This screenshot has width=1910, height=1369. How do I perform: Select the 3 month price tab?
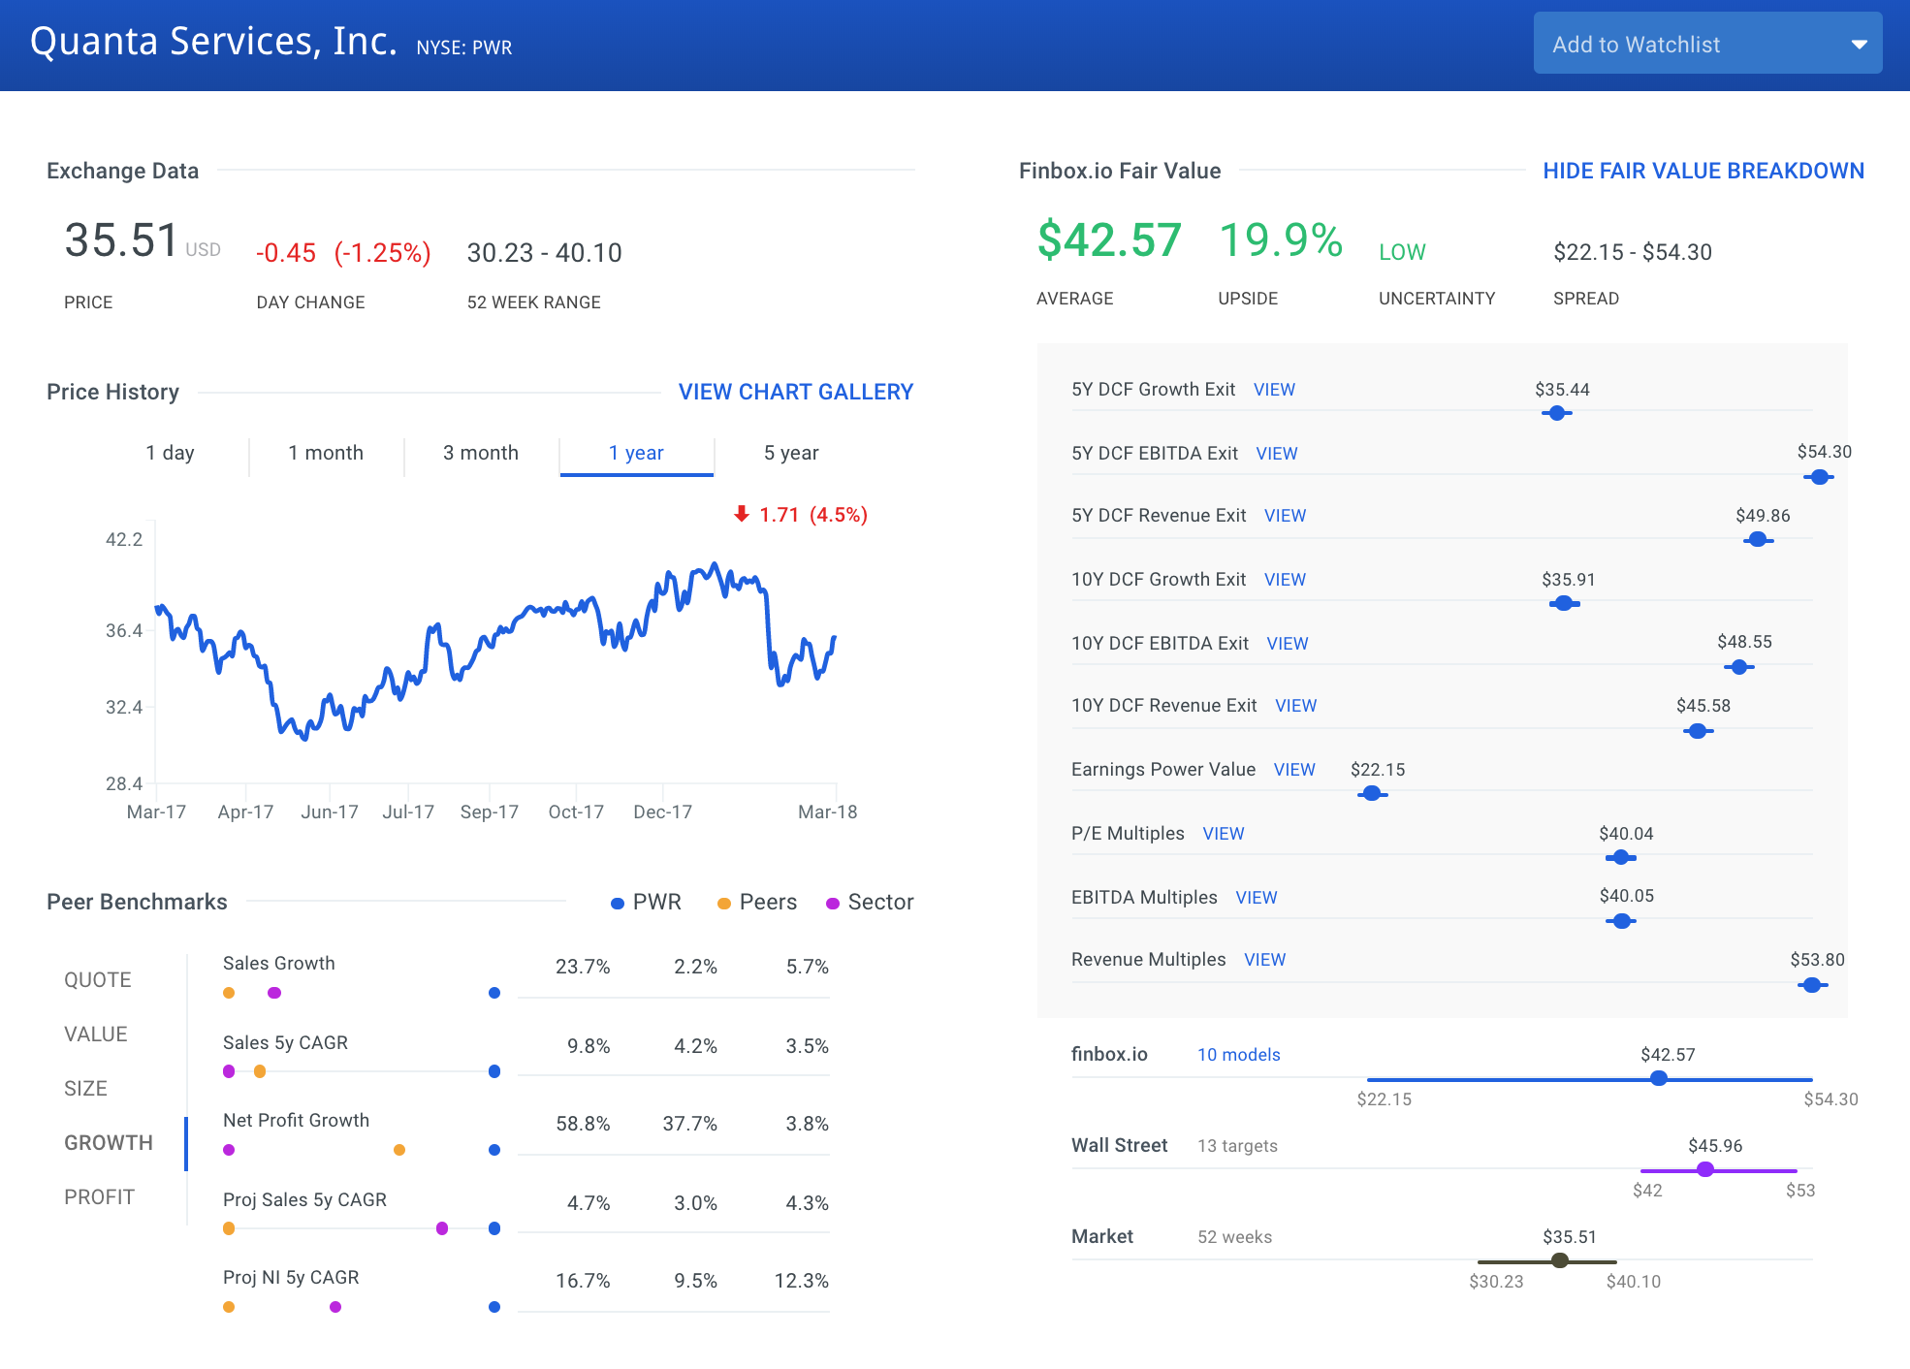click(481, 453)
